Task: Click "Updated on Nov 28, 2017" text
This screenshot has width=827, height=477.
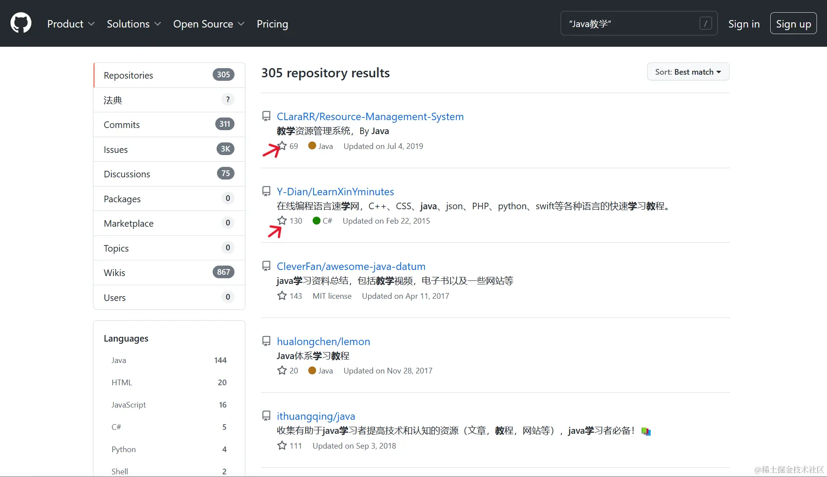Action: click(x=388, y=370)
